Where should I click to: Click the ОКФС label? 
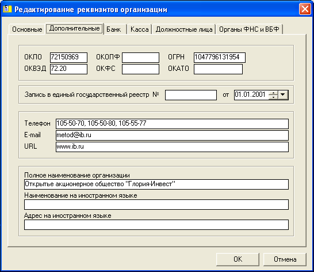click(106, 69)
